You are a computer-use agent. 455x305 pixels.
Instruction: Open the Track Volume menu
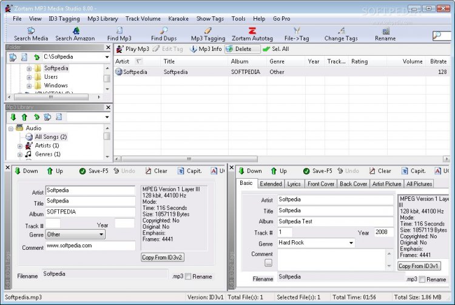143,19
